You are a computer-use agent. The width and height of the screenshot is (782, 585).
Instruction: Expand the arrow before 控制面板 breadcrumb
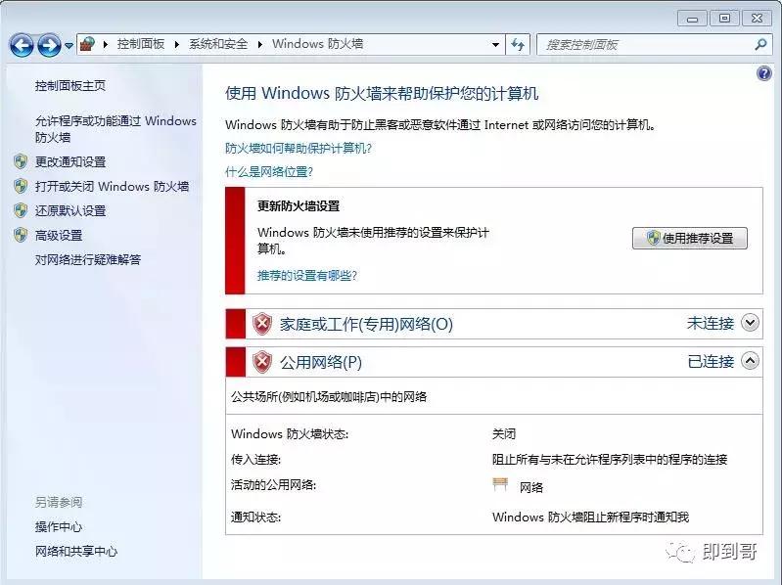point(106,44)
